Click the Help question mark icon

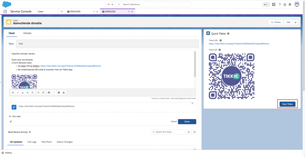279,4
